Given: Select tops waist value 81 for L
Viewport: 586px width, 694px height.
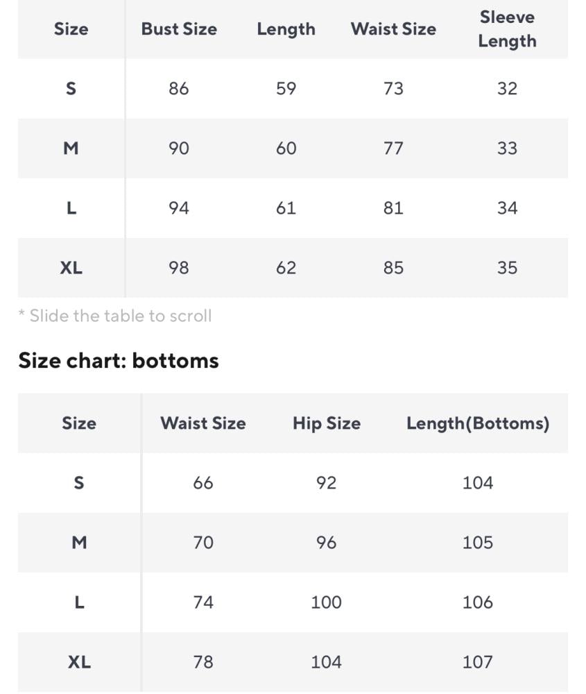Looking at the screenshot, I should click(393, 208).
